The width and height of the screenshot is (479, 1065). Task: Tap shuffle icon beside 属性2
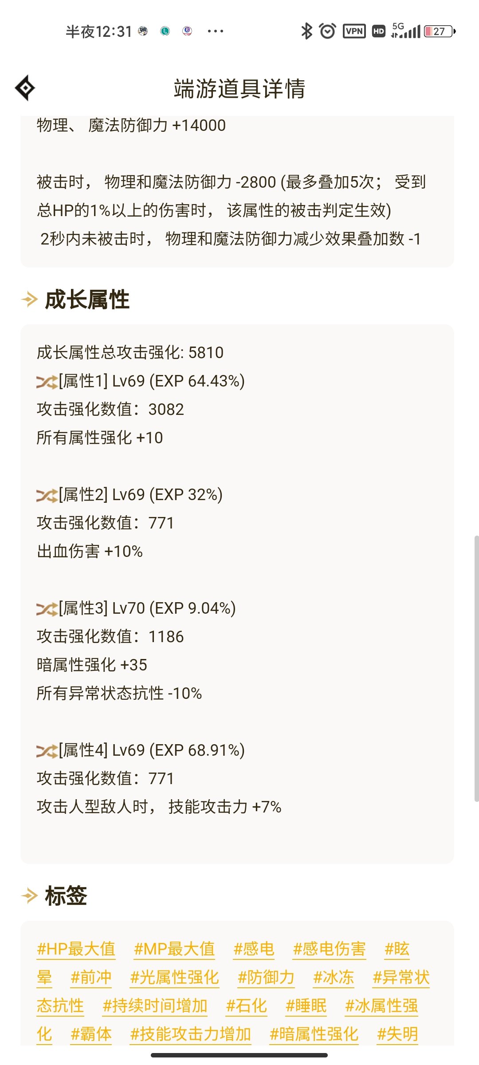47,495
